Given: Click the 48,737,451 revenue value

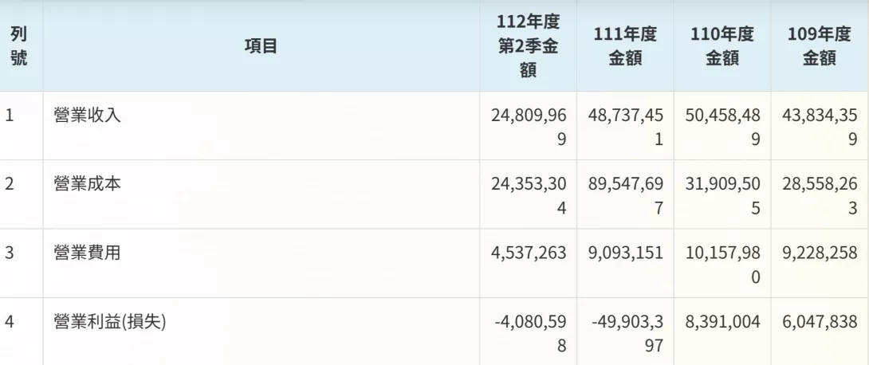Looking at the screenshot, I should [625, 126].
